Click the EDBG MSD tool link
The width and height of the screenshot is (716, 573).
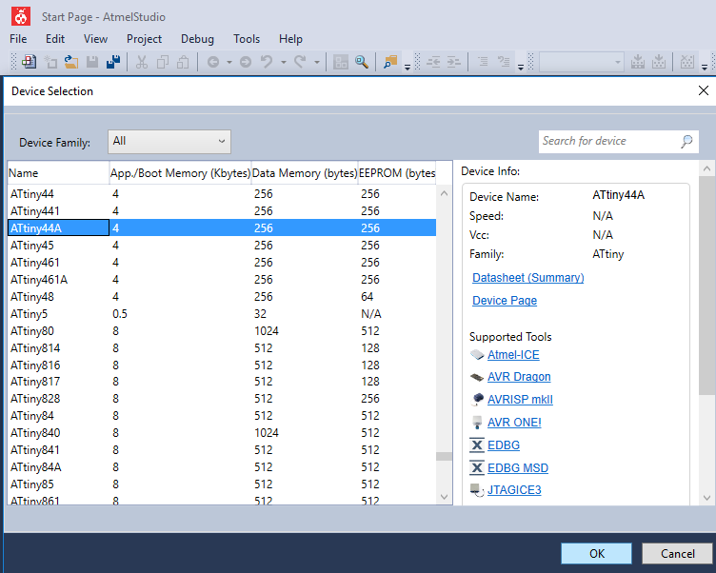tap(518, 468)
